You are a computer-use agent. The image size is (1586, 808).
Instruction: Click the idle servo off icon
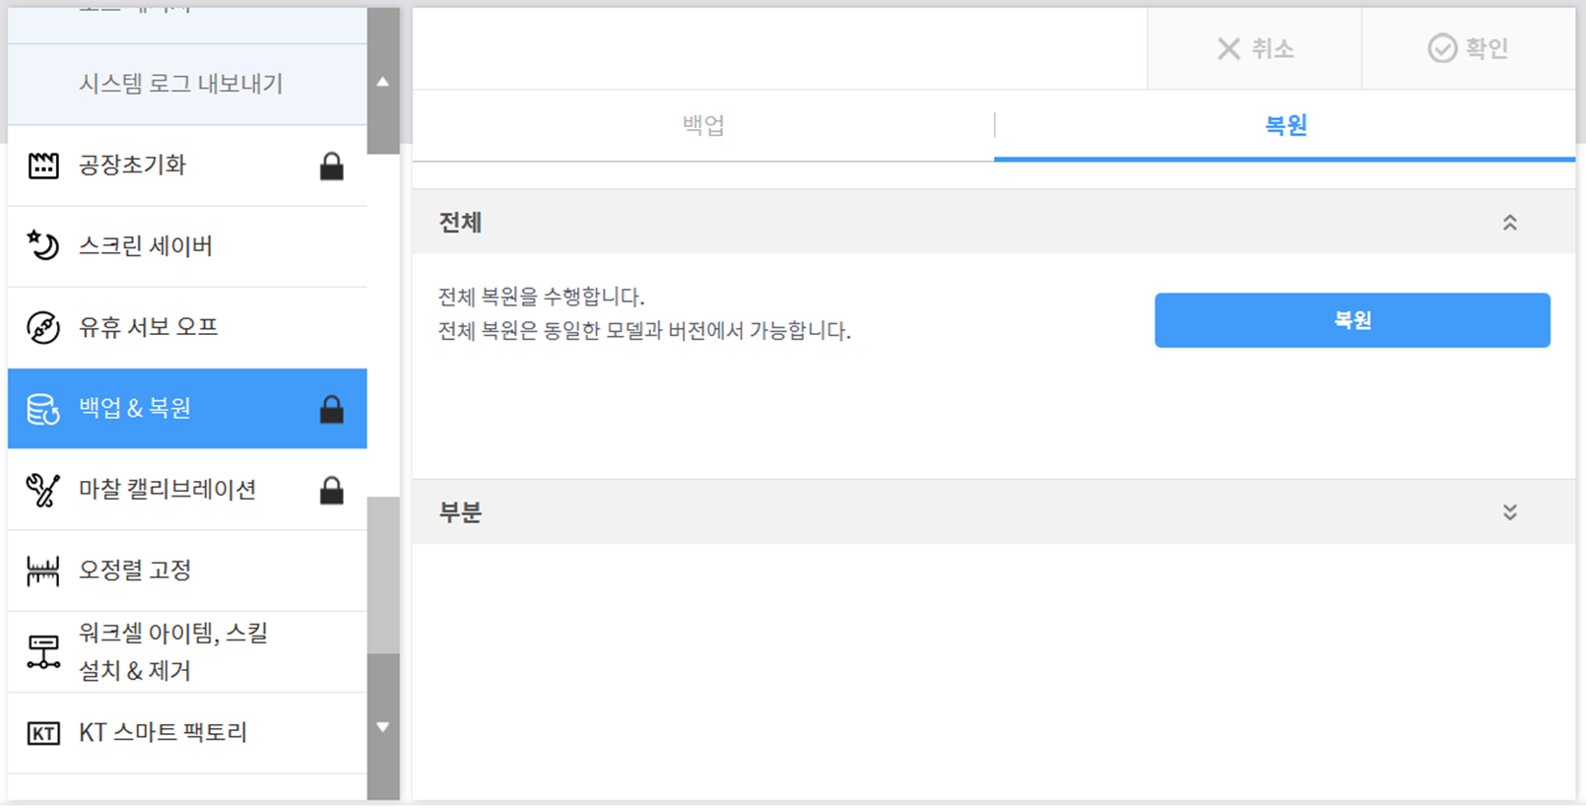[x=43, y=327]
